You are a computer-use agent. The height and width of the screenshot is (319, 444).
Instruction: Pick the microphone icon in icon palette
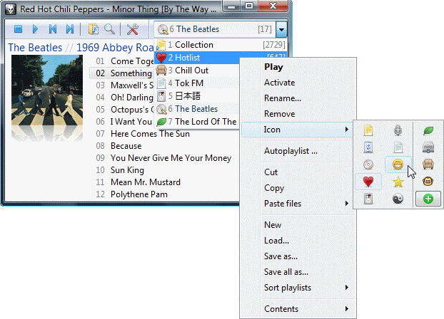click(x=398, y=130)
